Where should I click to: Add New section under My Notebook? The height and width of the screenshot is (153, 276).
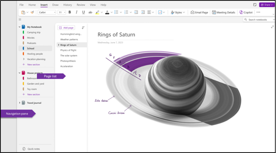31,64
